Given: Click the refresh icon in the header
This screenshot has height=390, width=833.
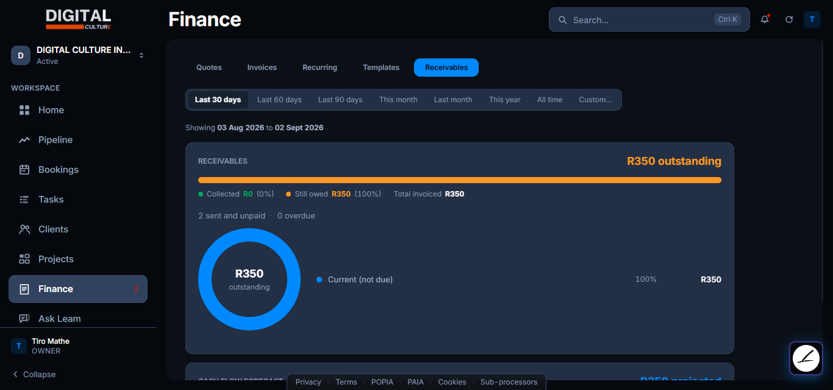Looking at the screenshot, I should click(789, 19).
